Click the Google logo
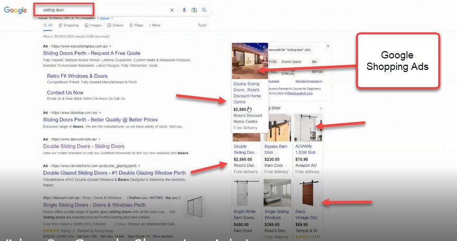This screenshot has height=241, width=457. pos(16,10)
